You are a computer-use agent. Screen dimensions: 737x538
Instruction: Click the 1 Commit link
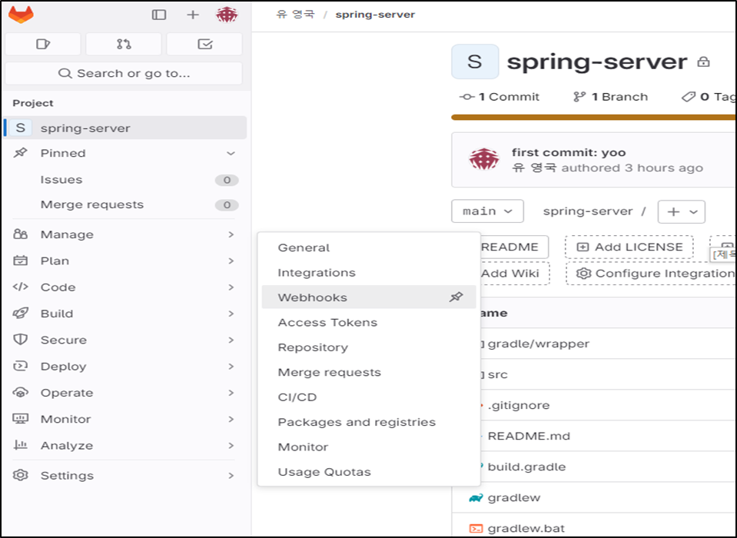coord(500,97)
